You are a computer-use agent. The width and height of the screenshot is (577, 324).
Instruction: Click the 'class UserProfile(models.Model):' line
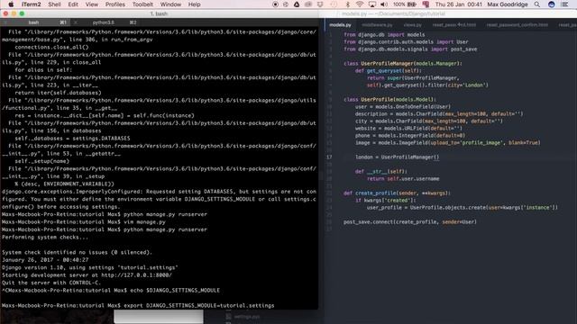(389, 100)
